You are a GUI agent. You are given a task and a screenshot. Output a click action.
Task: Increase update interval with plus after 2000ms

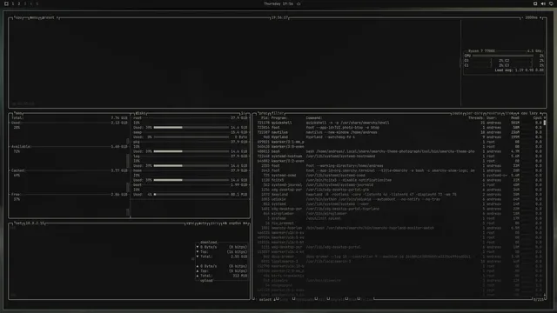pyautogui.click(x=540, y=17)
